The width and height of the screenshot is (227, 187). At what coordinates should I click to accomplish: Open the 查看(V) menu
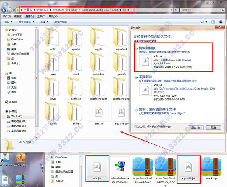pyautogui.click(x=30, y=17)
